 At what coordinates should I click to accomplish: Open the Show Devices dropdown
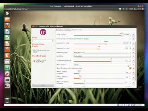tap(102, 65)
